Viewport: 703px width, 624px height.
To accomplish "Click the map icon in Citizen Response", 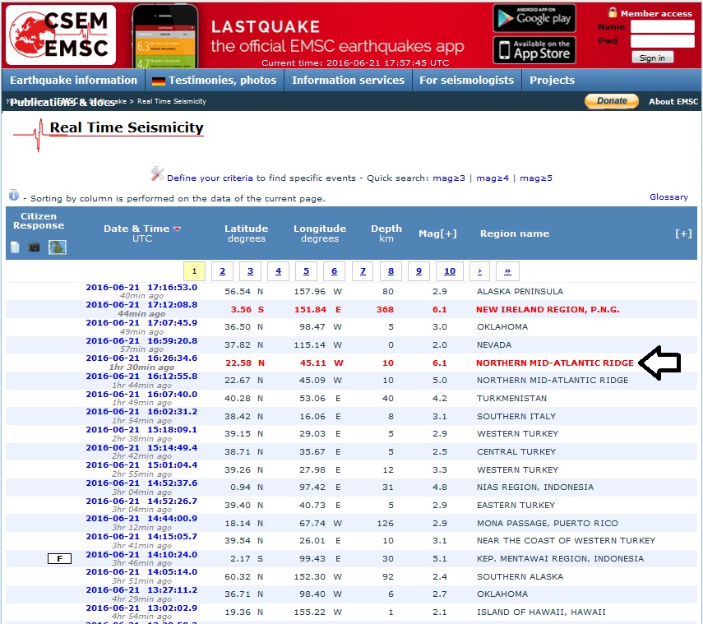I will (x=57, y=247).
